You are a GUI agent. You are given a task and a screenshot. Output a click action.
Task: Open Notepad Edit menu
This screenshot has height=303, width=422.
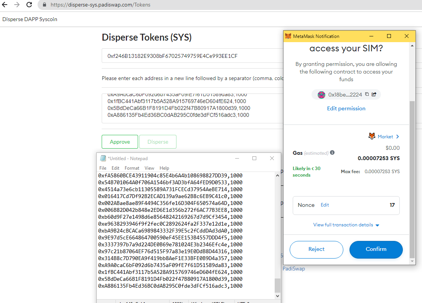coord(115,168)
